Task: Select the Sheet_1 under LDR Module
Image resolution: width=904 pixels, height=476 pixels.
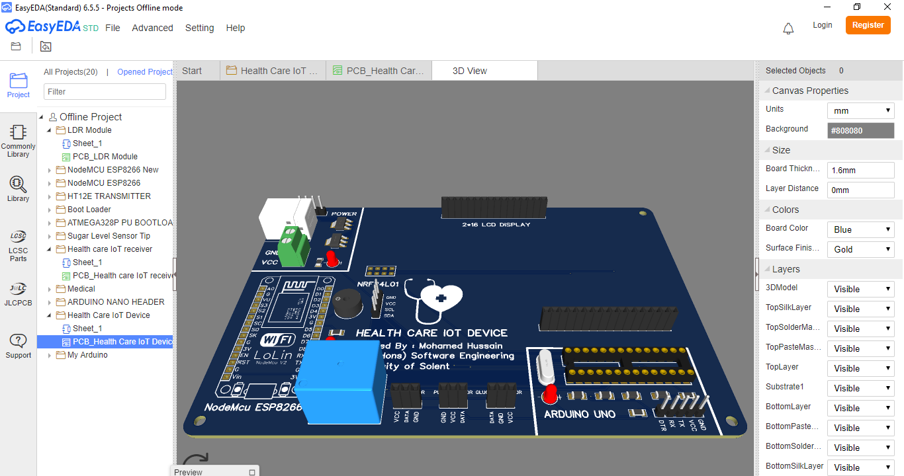Action: (x=87, y=143)
